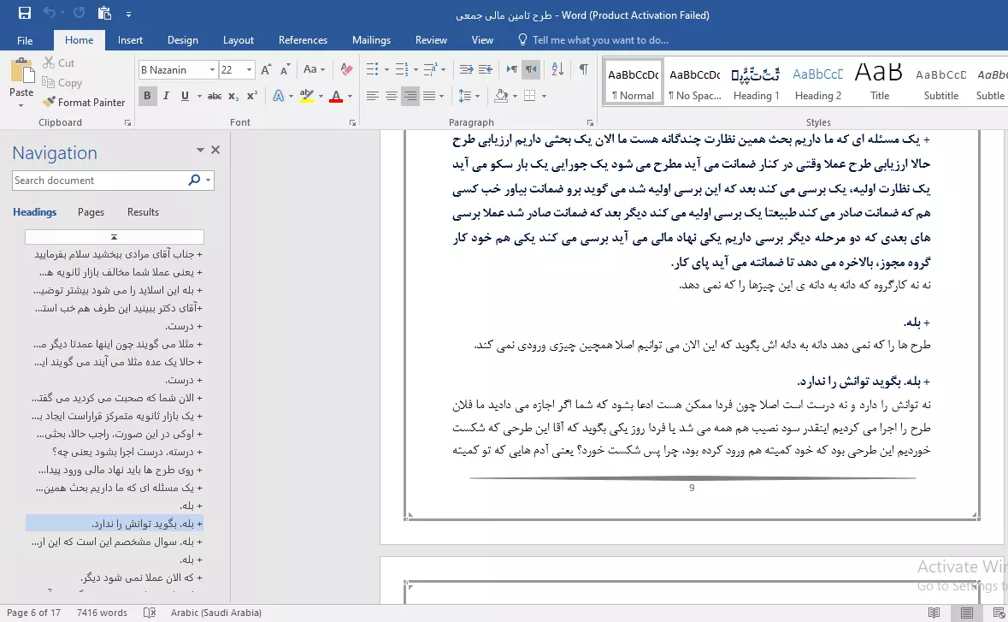Click the Save icon in the title bar
Viewport: 1008px width, 622px height.
[x=24, y=14]
